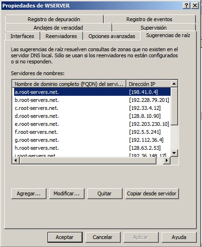Select g.root-servers.net. row
The width and height of the screenshot is (202, 247).
(x=92, y=140)
